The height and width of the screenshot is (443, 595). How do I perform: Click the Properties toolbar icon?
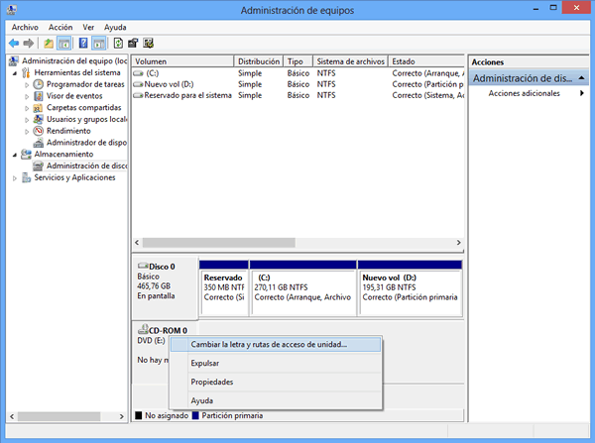coord(133,44)
